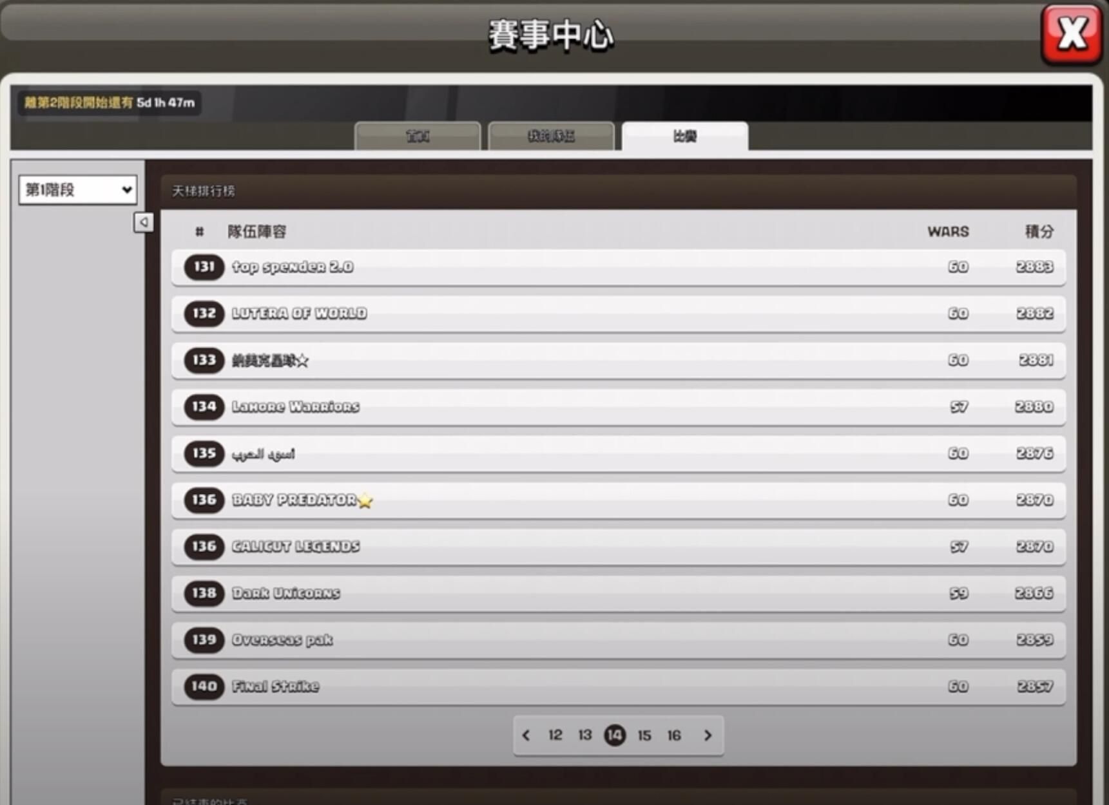Collapse the left sidebar with the arrow button

143,222
